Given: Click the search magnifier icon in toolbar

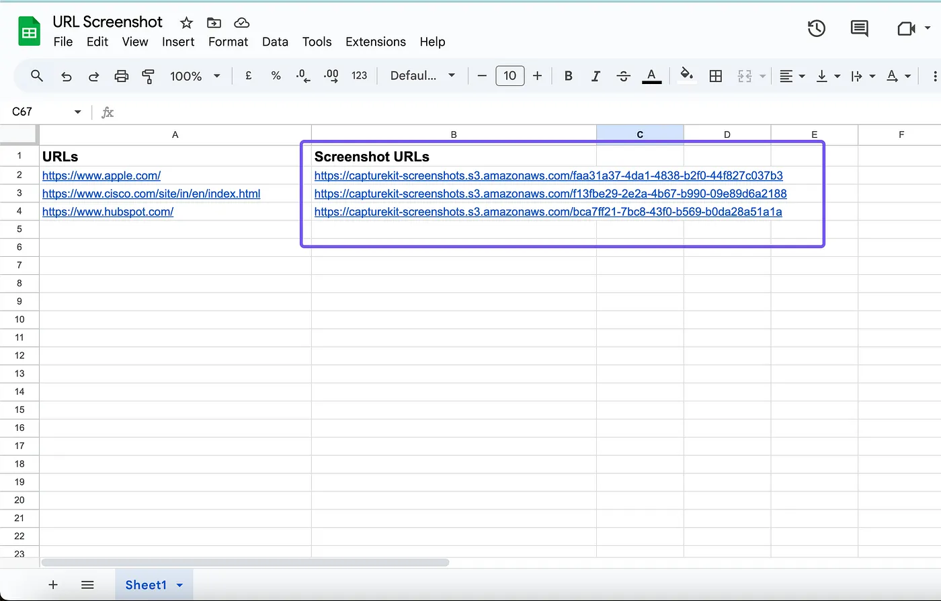Looking at the screenshot, I should [x=37, y=76].
